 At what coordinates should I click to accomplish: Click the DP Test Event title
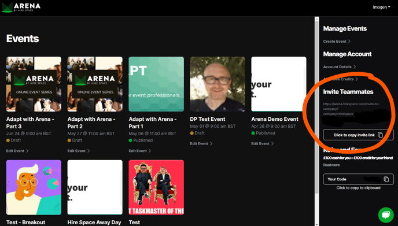(207, 119)
